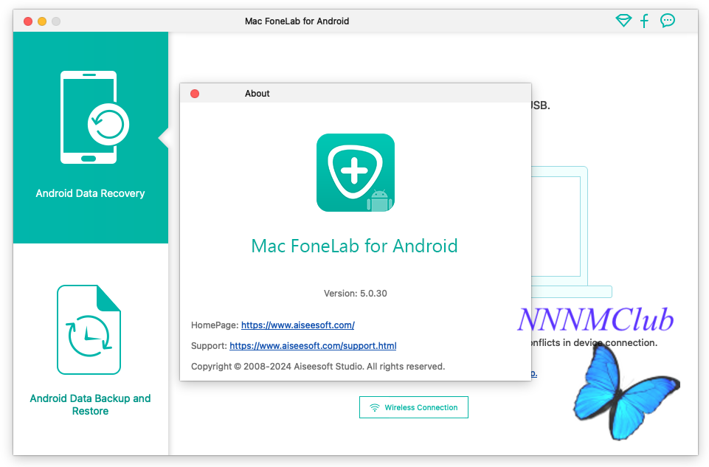This screenshot has height=467, width=709.
Task: Click the main window title Mac FoneLab
Action: click(x=297, y=21)
